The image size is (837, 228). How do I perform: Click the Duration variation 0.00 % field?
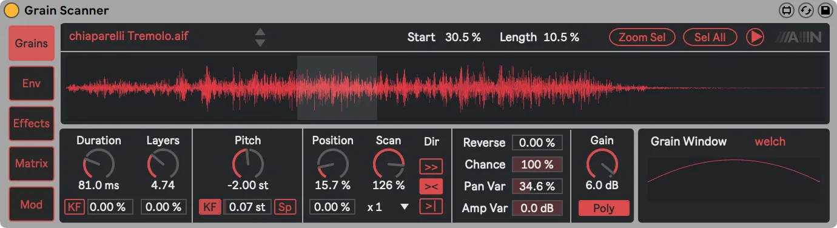(110, 207)
